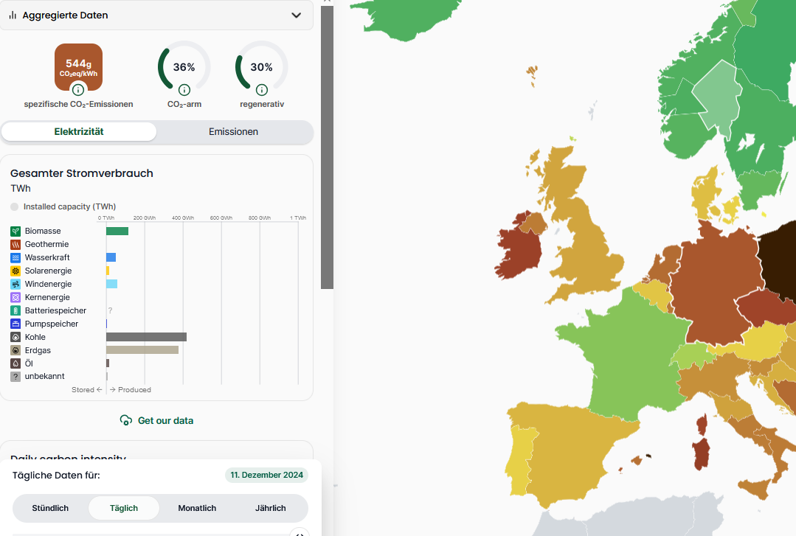The image size is (796, 536).
Task: Select Stündlich time resolution
Action: [50, 508]
